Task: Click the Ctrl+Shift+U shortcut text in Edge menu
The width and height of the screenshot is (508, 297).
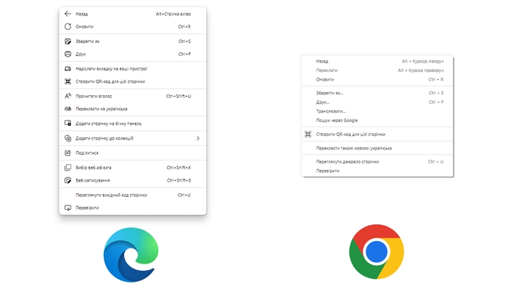Action: coord(179,97)
